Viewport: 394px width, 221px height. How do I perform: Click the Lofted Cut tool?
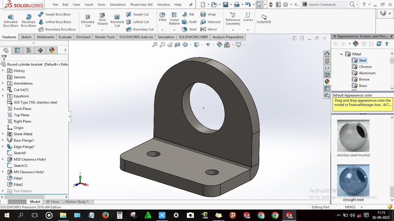pos(137,22)
